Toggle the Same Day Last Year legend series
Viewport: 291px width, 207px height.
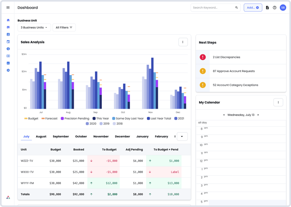coord(128,119)
